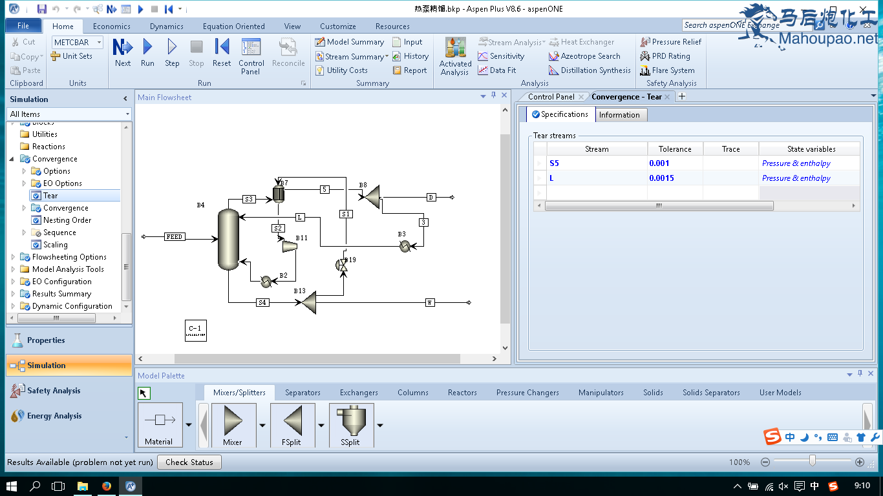Image resolution: width=883 pixels, height=496 pixels.
Task: Click zoom out minus button
Action: click(x=765, y=462)
